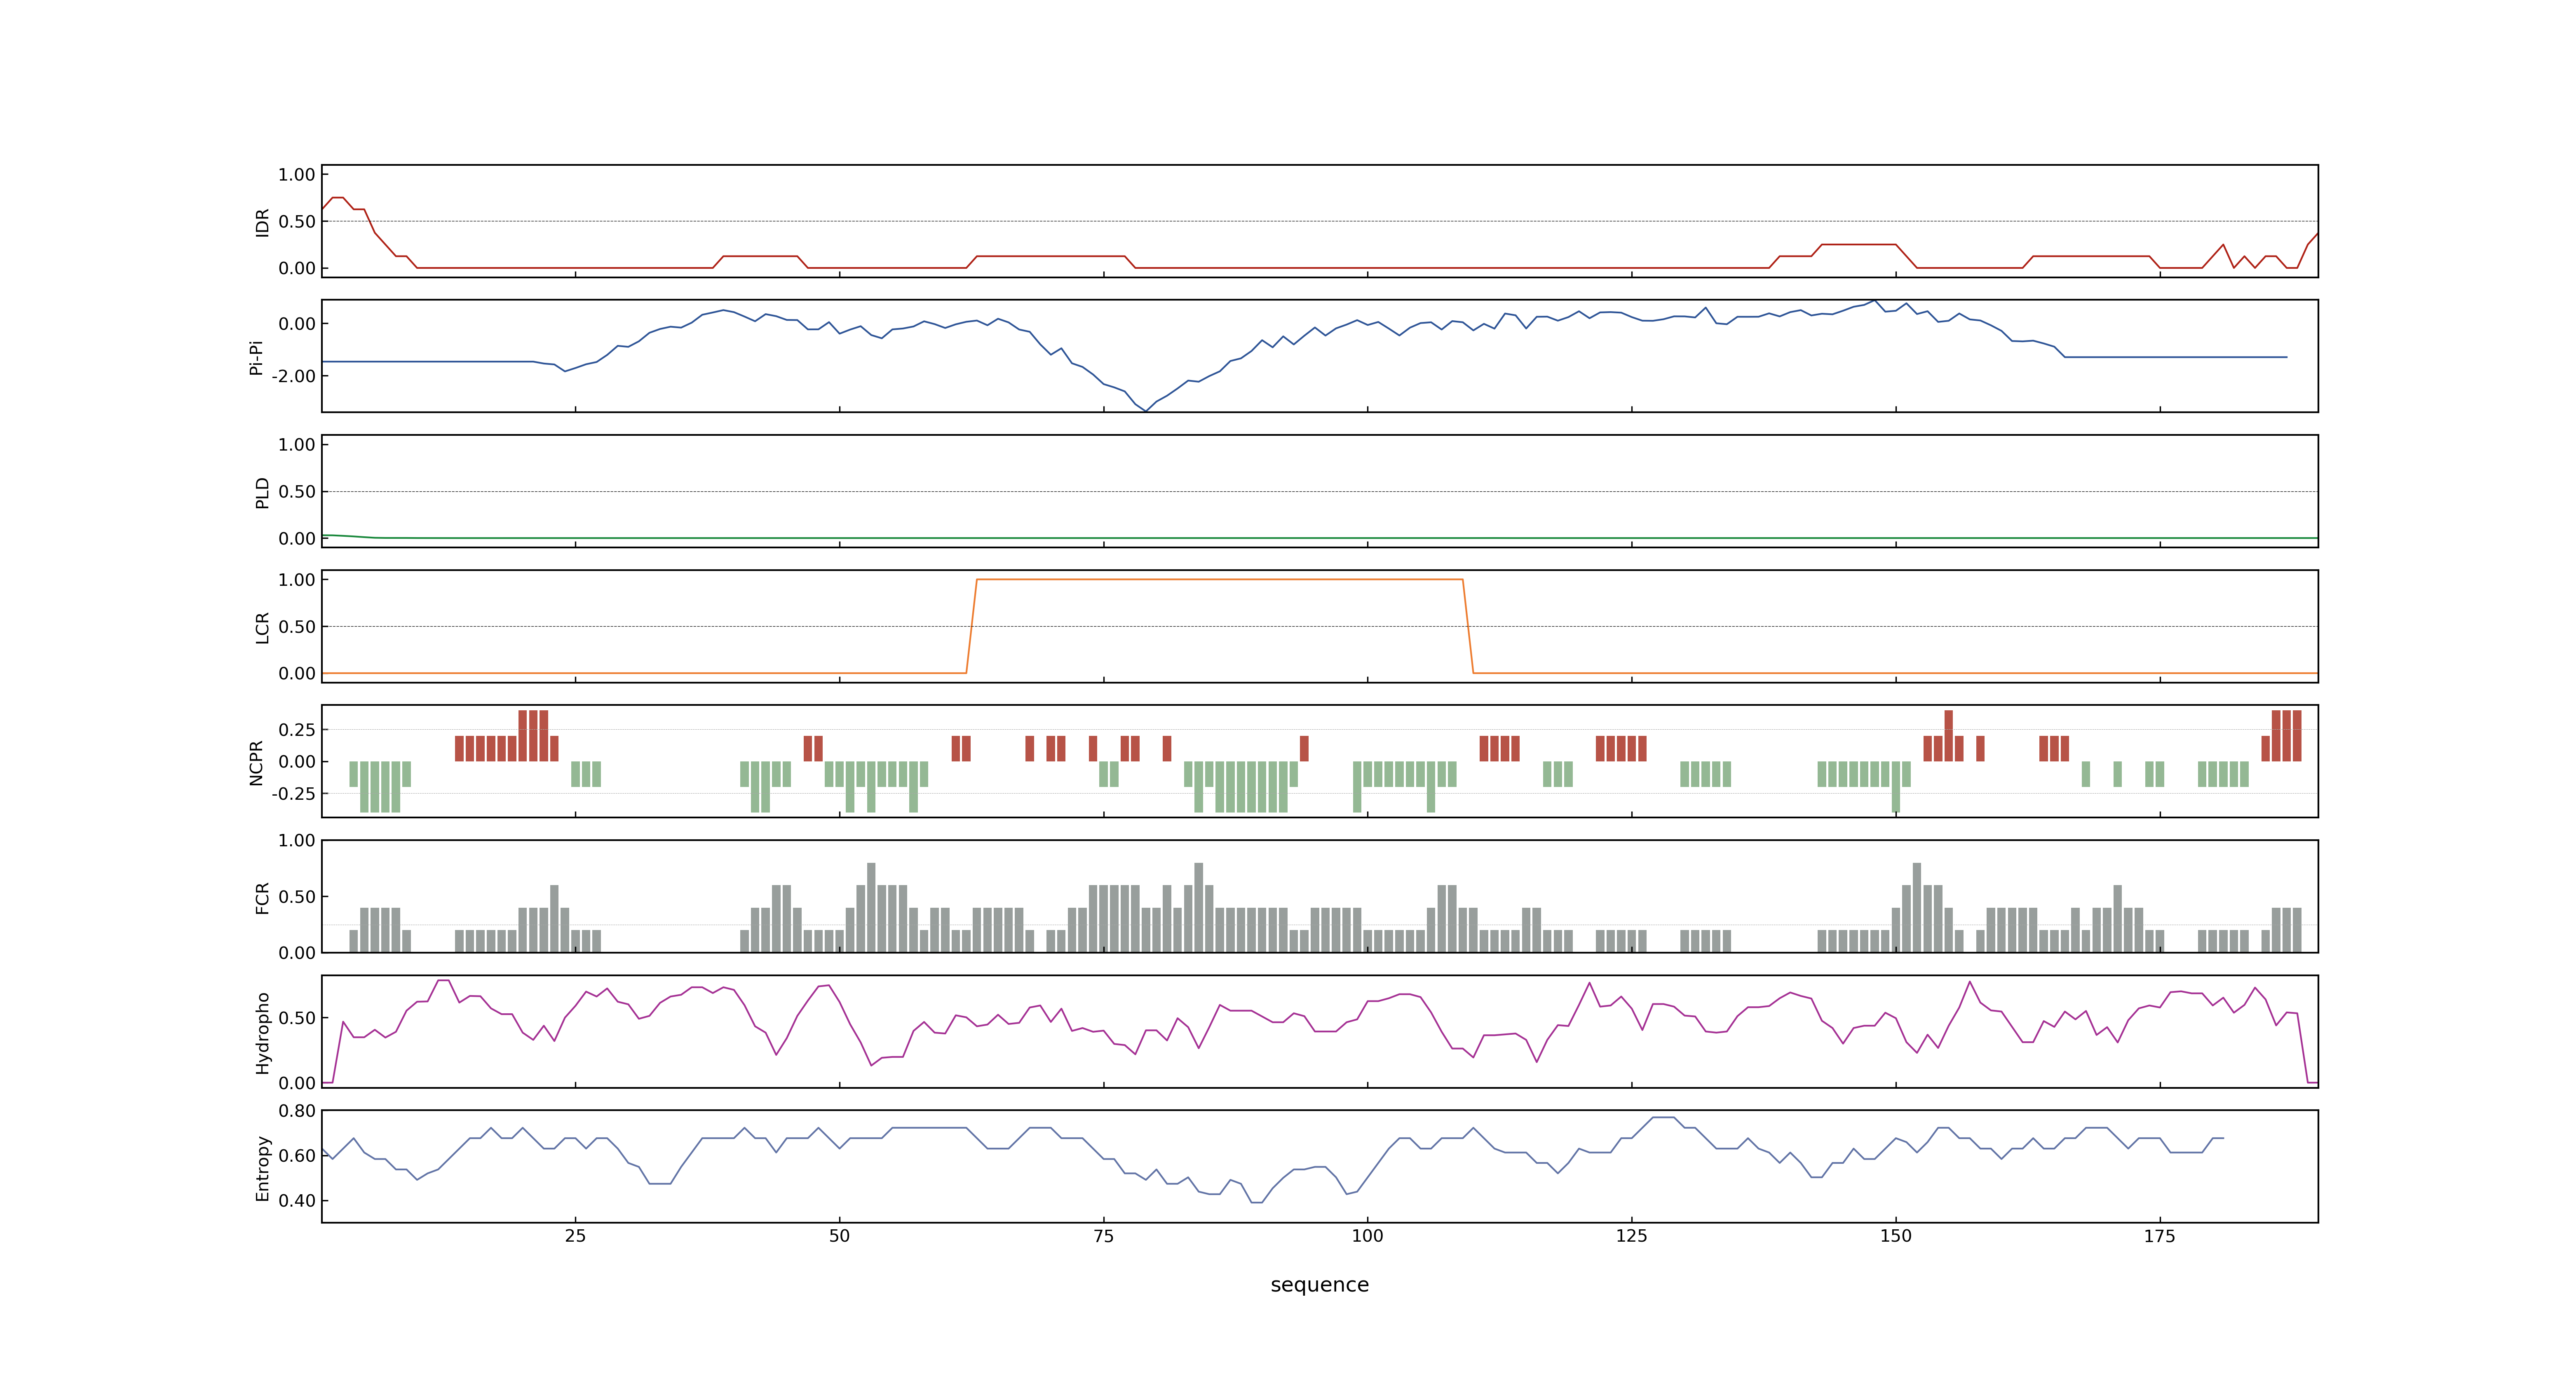The width and height of the screenshot is (2576, 1374).
Task: Click the "FCR" y-axis label
Action: [262, 897]
